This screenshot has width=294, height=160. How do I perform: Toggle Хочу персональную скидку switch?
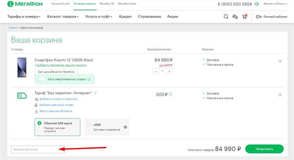click(x=41, y=79)
